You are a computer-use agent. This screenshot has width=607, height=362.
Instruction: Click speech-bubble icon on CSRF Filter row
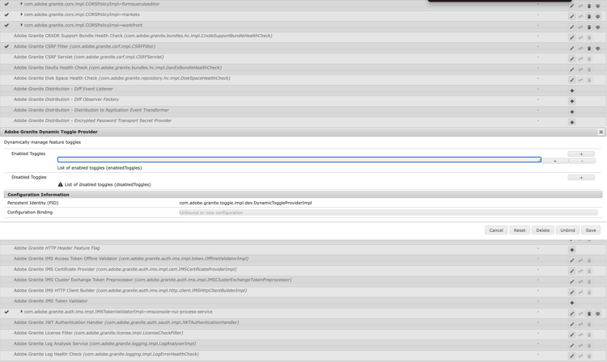coord(598,48)
